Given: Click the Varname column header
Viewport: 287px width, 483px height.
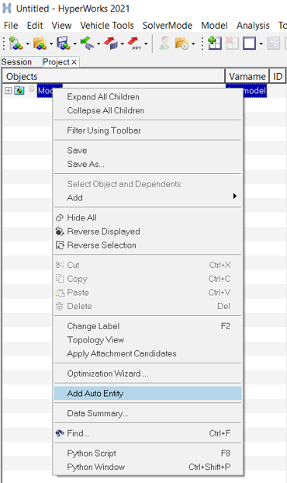Looking at the screenshot, I should pyautogui.click(x=247, y=76).
